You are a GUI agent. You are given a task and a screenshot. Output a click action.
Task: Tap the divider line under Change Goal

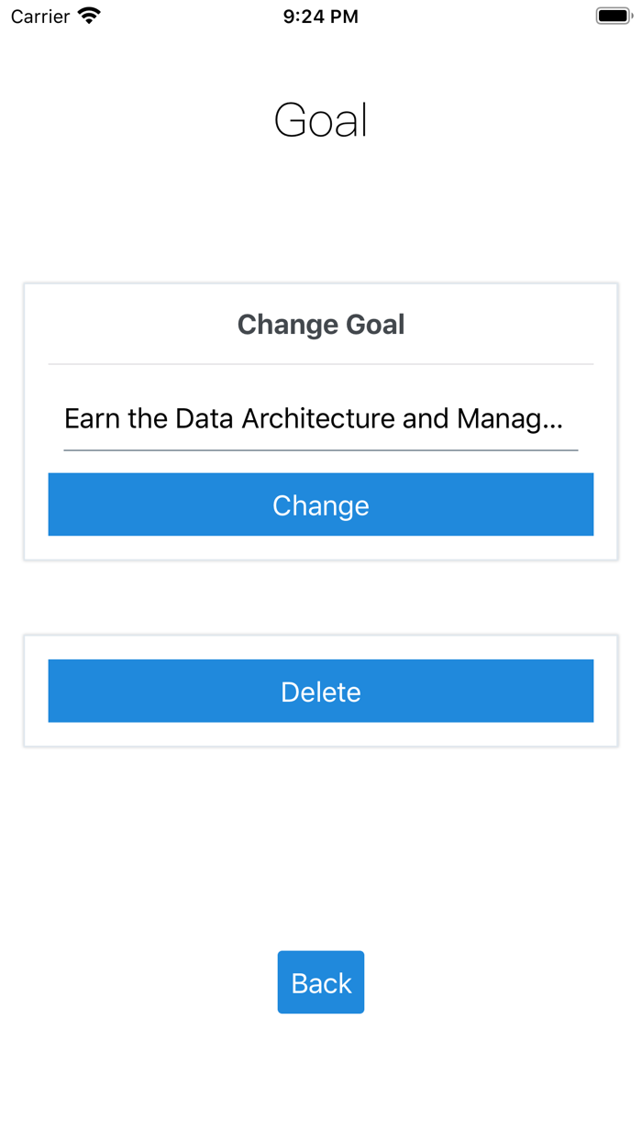321,364
